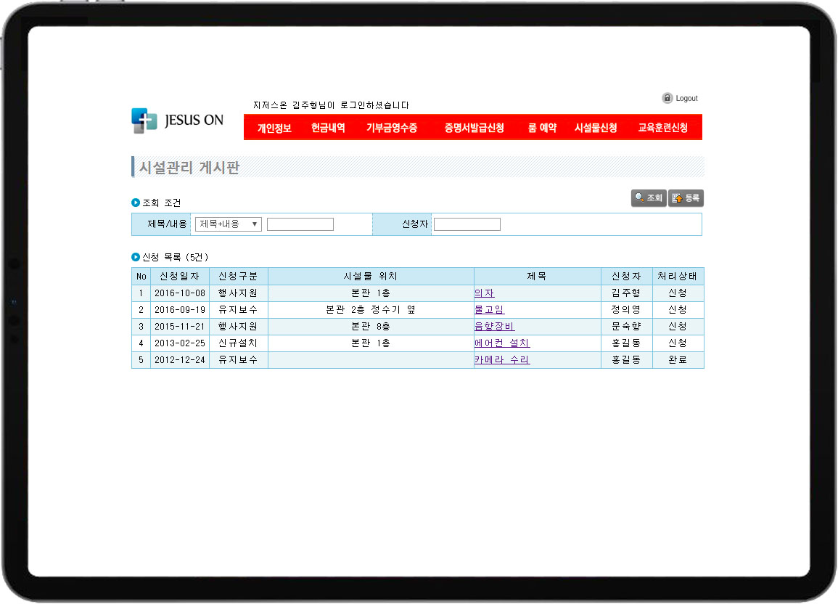The image size is (838, 604).
Task: Open the 기부금영수증 menu item
Action: coord(392,128)
